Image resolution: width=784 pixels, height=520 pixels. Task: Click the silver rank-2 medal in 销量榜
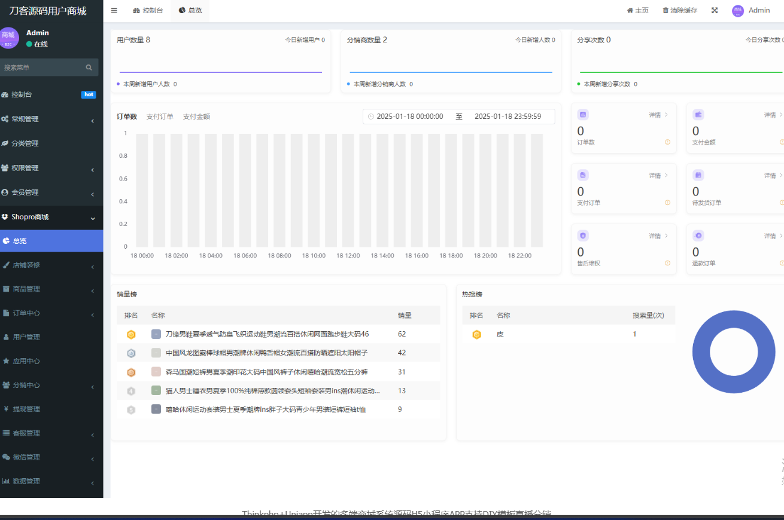131,353
